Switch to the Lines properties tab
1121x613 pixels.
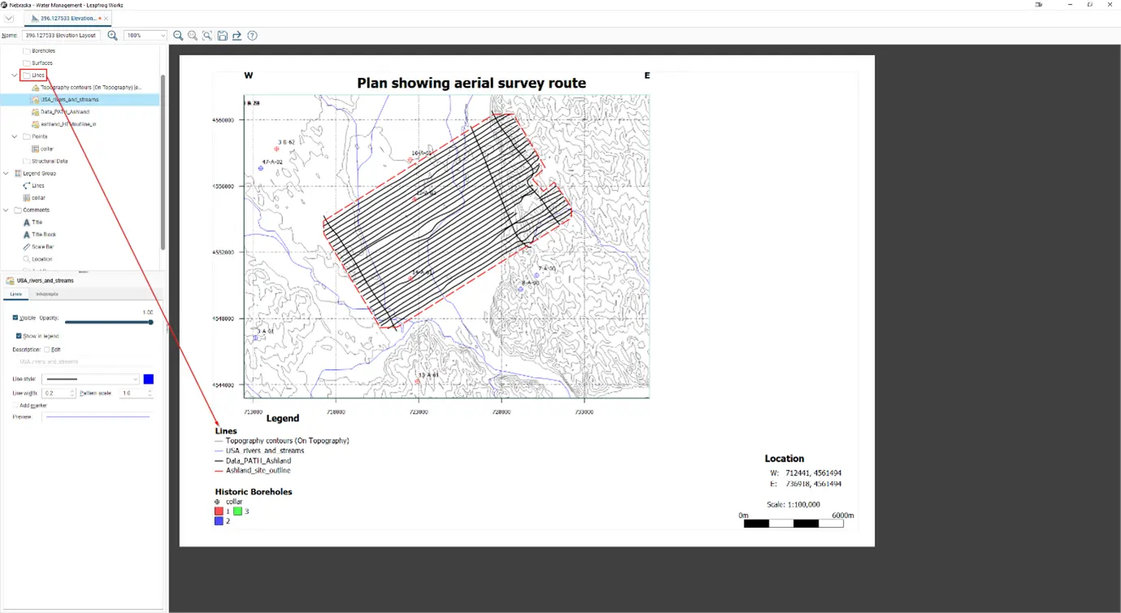pyautogui.click(x=15, y=293)
